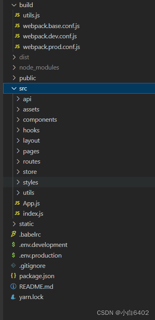Click the yarn icon beside yarn.lock
Screen dimensions: 155x320
[x=13, y=297]
